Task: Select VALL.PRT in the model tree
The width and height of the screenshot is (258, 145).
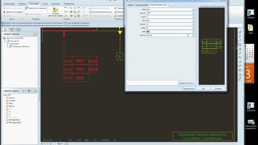Action: (7, 95)
